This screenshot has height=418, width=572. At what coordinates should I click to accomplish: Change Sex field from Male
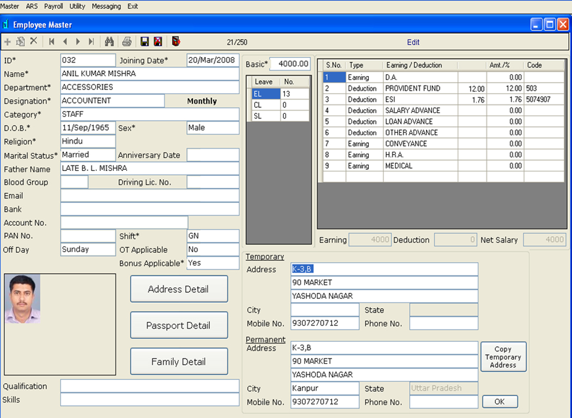coord(212,127)
